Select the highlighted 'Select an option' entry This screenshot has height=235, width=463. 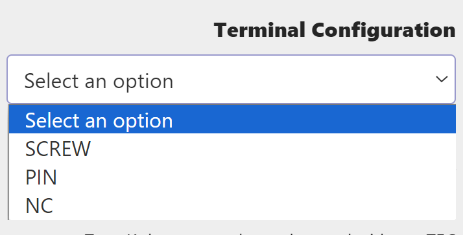click(x=232, y=119)
